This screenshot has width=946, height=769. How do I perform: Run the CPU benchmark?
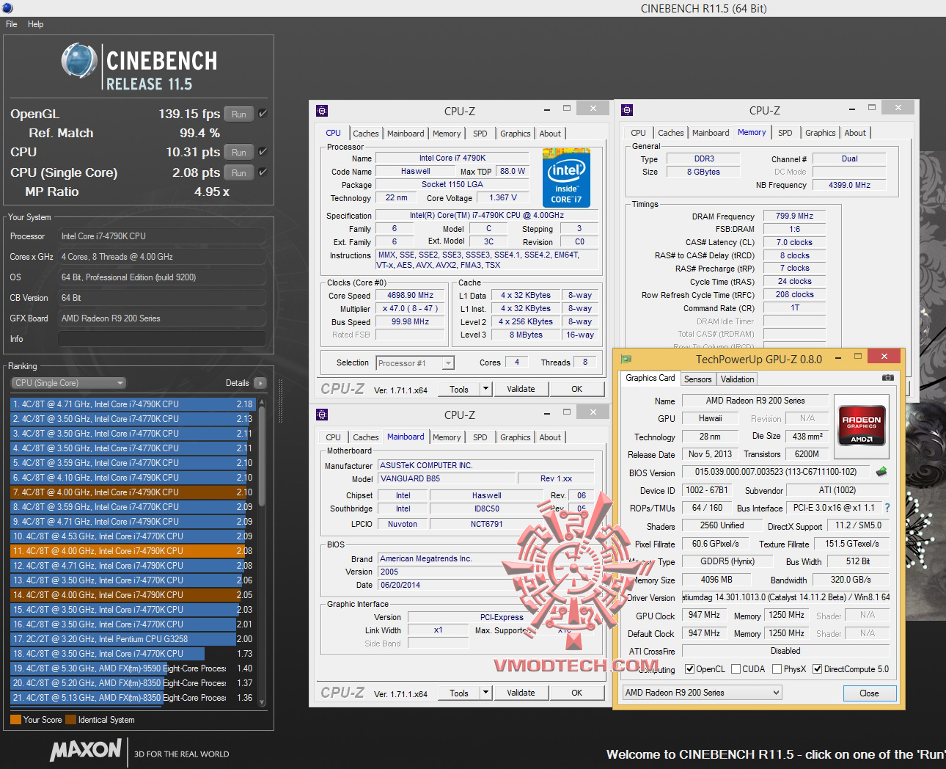[239, 152]
